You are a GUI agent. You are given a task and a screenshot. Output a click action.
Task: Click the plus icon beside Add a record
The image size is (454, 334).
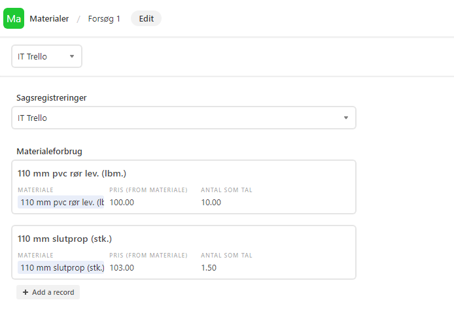pos(26,292)
